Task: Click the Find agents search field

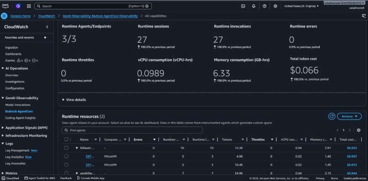Action: pyautogui.click(x=132, y=130)
